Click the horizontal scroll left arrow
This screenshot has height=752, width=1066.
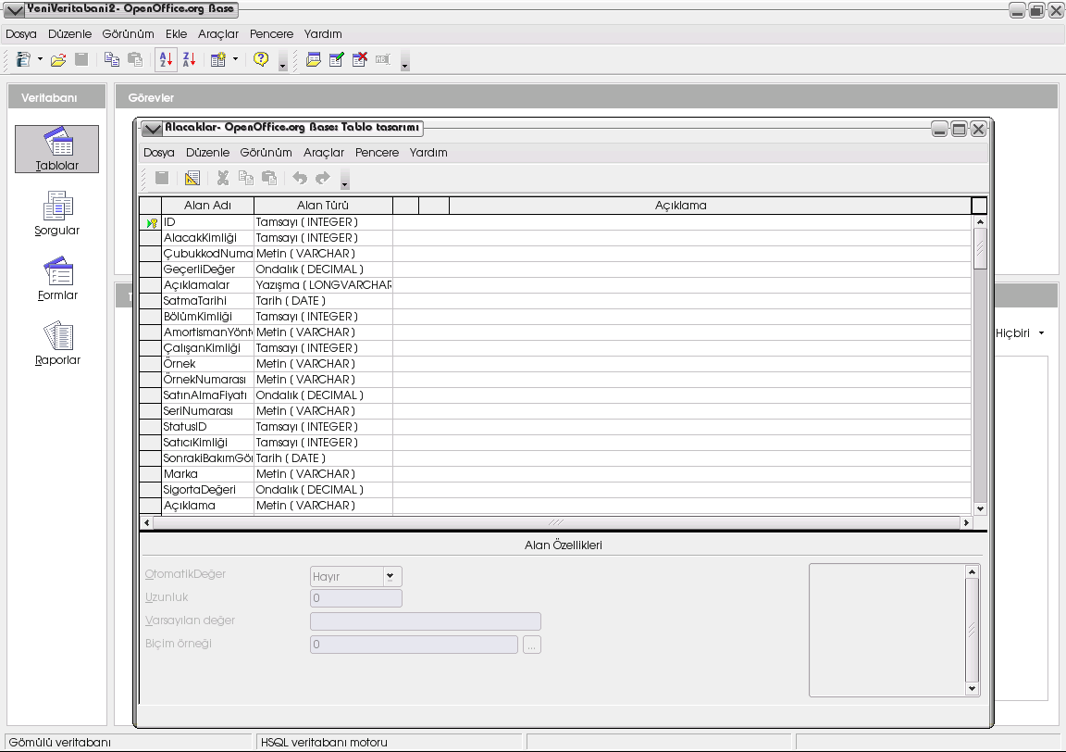(x=147, y=522)
